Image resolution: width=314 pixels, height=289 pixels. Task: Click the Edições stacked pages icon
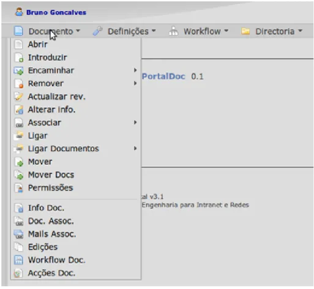[x=18, y=247]
